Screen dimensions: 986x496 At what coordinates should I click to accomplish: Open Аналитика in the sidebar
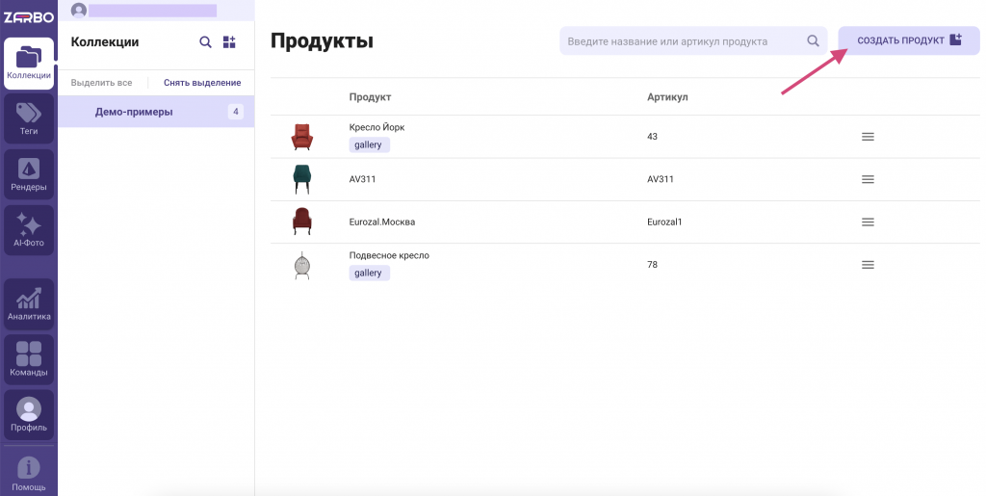[x=29, y=304]
